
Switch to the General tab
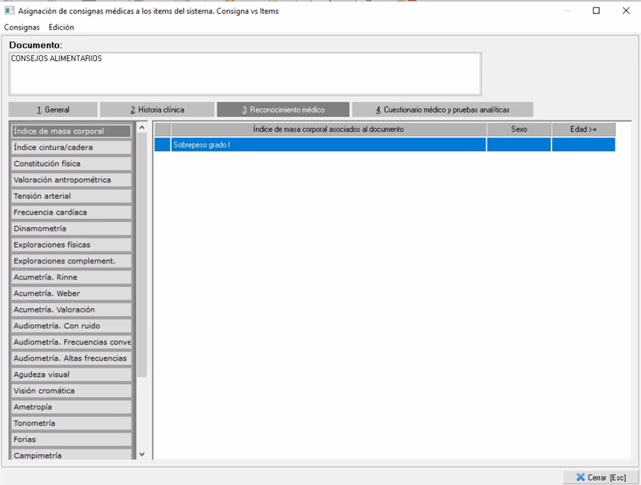point(53,110)
